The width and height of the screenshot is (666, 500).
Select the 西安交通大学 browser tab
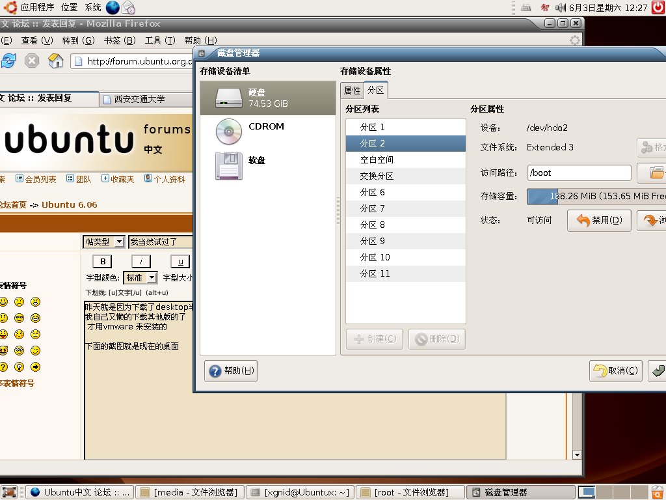click(x=146, y=99)
